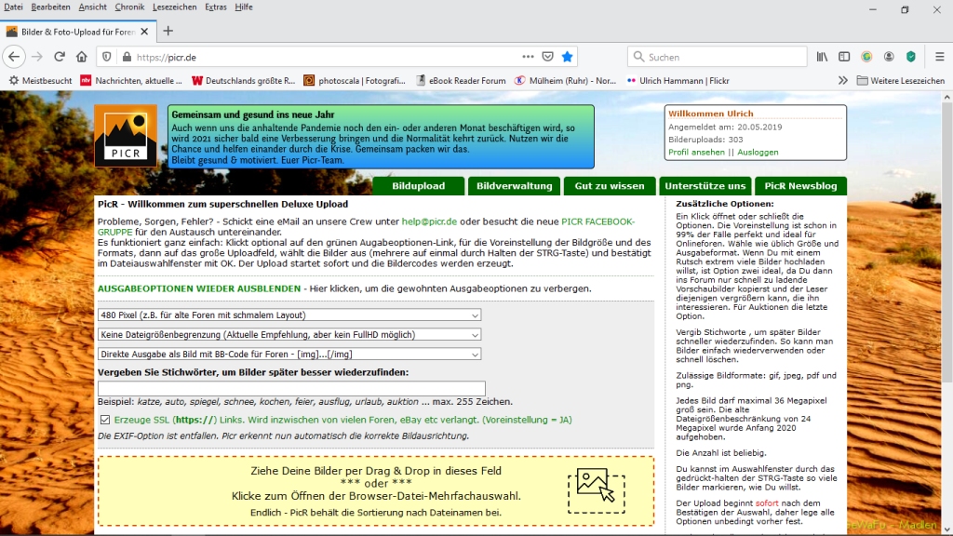Screen dimensions: 953x536
Task: Open the Bildverwaltung tab
Action: coord(514,186)
